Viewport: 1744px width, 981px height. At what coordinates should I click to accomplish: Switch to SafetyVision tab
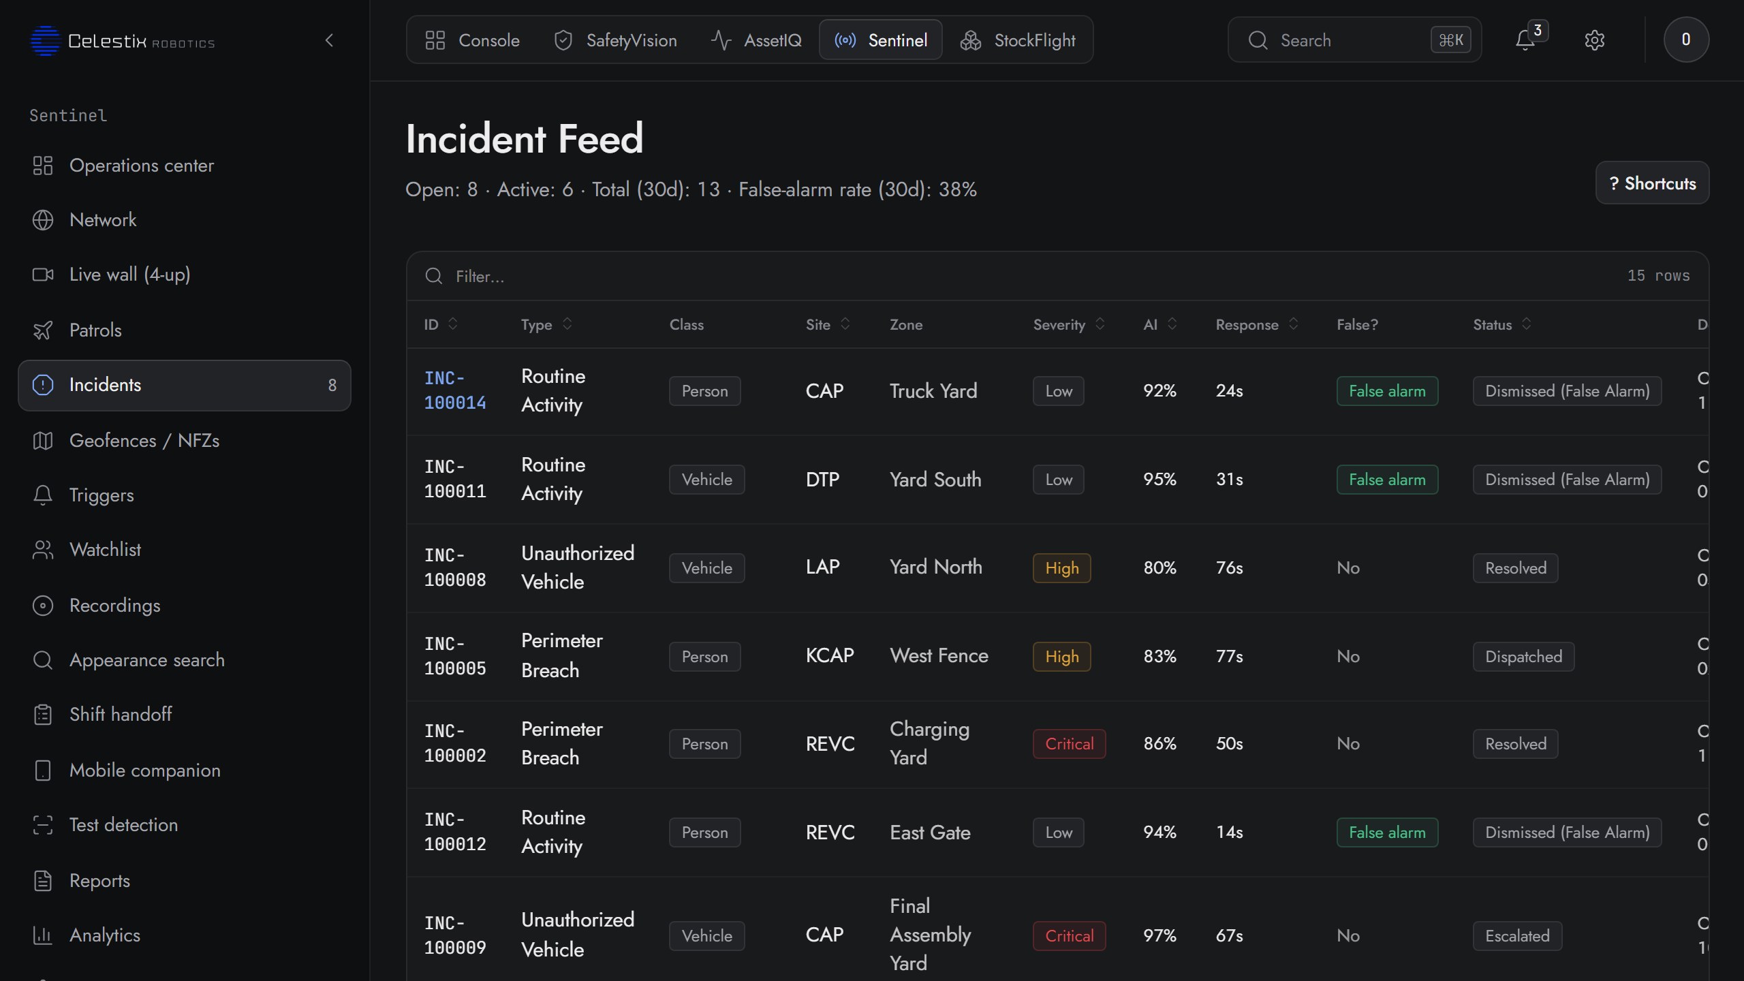point(615,40)
